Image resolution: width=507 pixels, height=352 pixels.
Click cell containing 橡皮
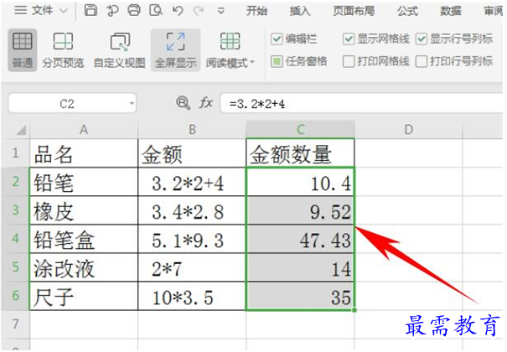click(84, 210)
